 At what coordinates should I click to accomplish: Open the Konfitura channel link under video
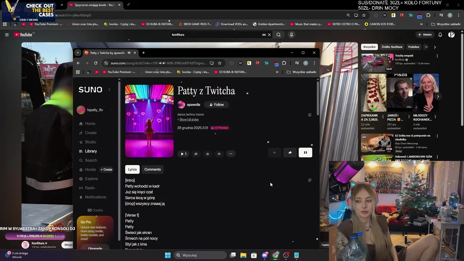[38, 243]
